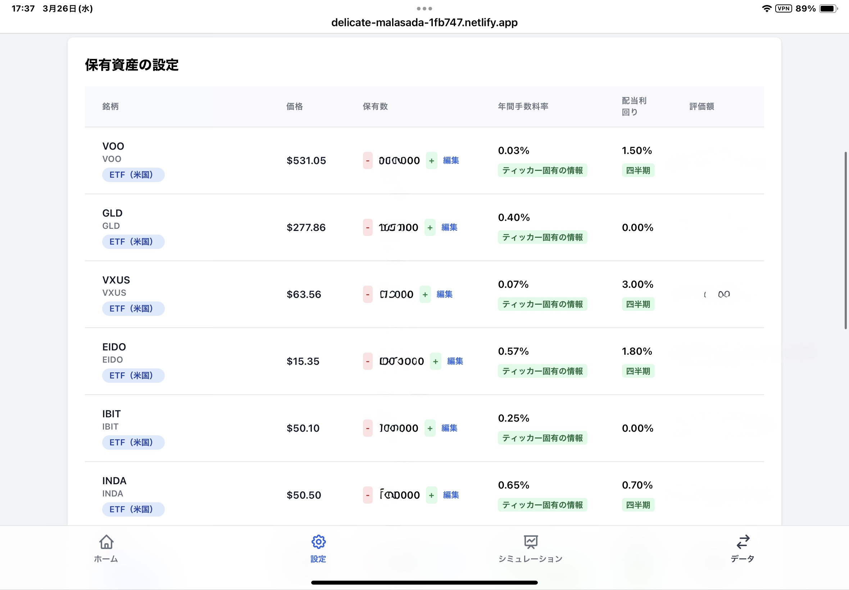Click 四半期 badge in INDA row
The width and height of the screenshot is (849, 590).
tap(638, 505)
